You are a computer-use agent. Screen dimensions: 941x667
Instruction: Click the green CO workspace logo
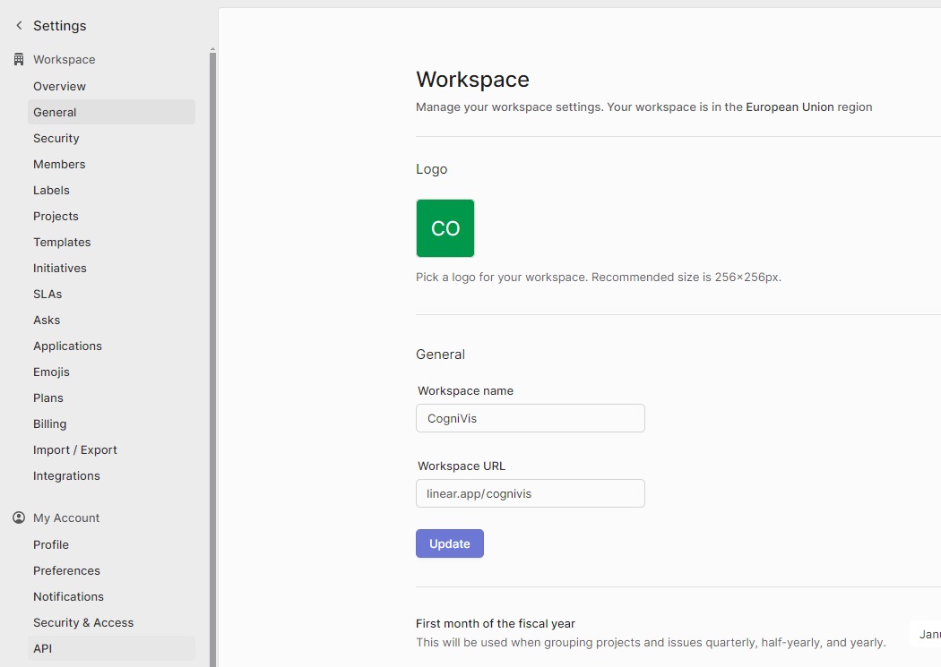tap(445, 228)
